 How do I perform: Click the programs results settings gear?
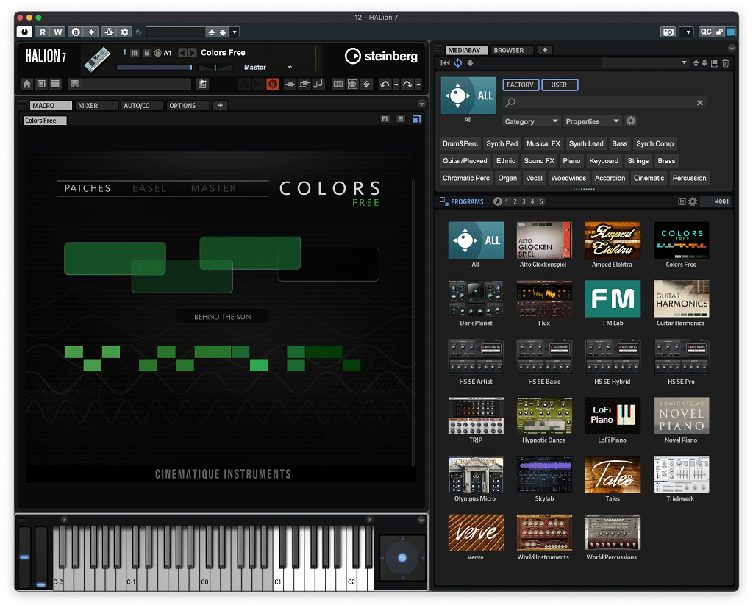(x=693, y=201)
